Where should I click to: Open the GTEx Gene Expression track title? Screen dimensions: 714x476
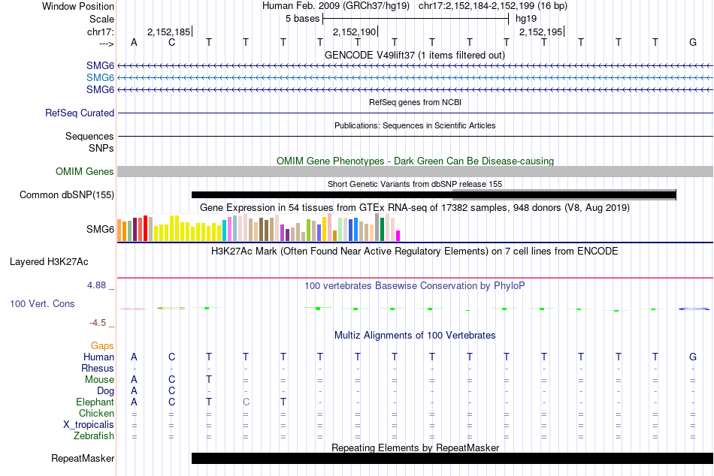point(415,207)
